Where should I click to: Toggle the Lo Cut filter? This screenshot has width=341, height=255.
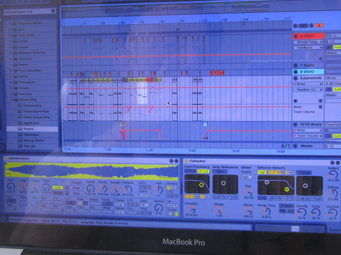pyautogui.click(x=190, y=171)
